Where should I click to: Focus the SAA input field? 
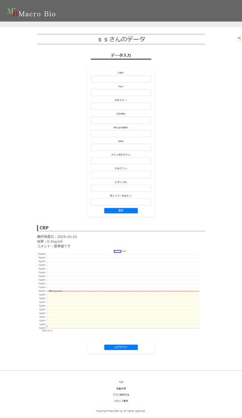coord(121,147)
